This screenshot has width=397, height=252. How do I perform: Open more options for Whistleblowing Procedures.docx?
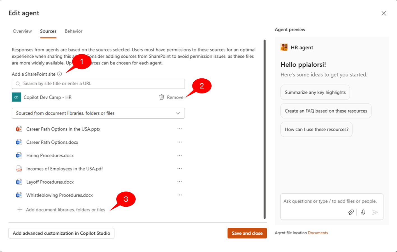(x=180, y=195)
